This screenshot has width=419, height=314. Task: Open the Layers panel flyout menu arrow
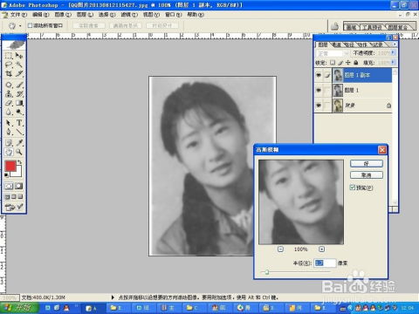pos(395,44)
